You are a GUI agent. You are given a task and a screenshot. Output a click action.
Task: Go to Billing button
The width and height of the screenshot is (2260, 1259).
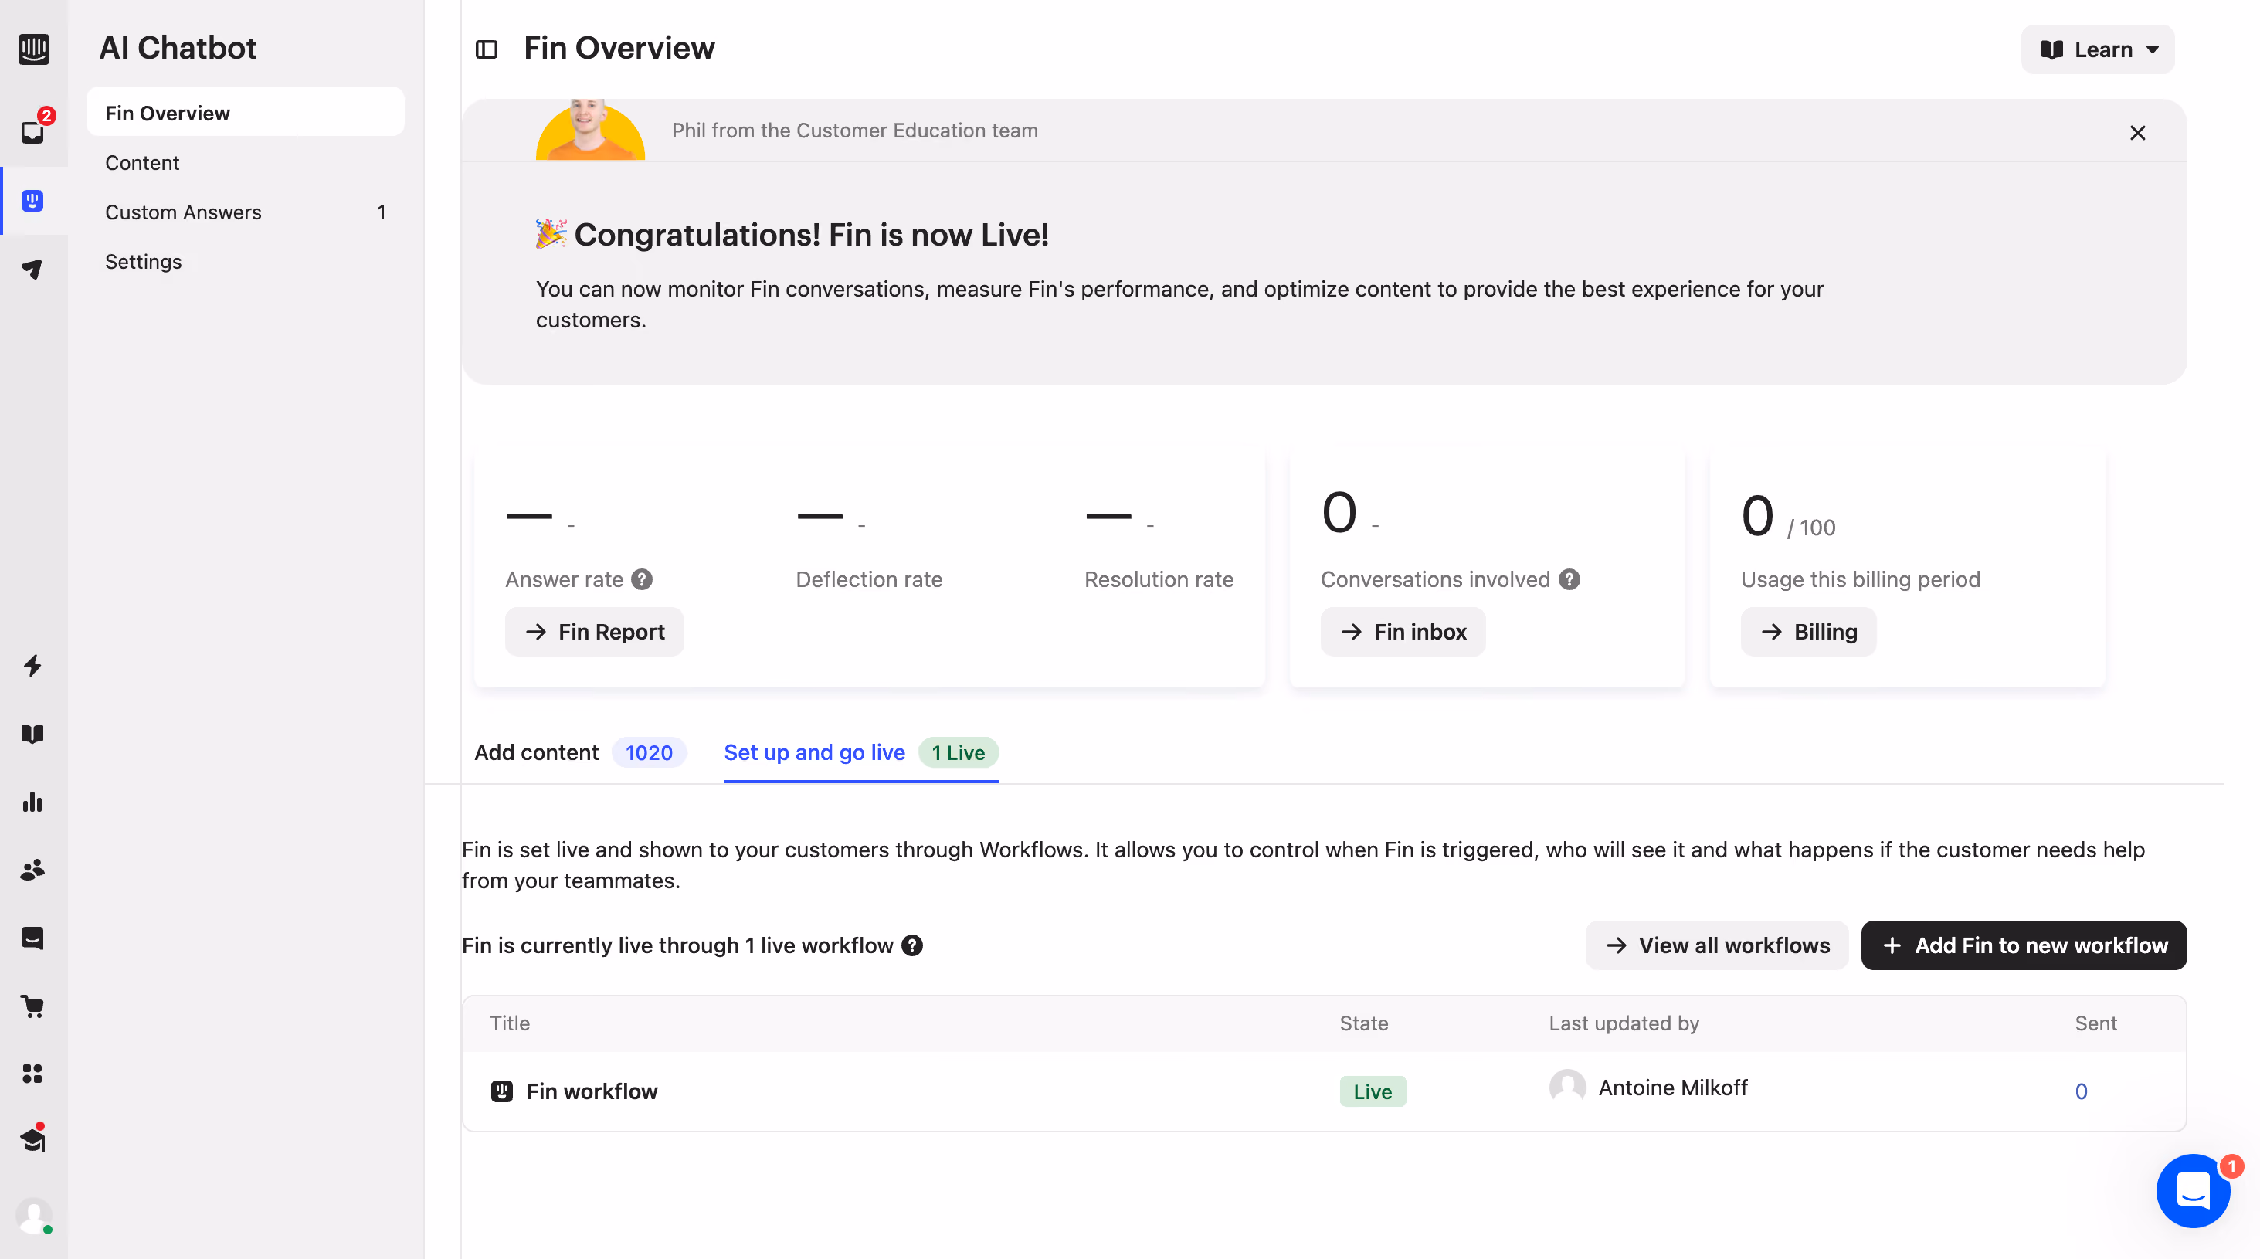pos(1808,632)
